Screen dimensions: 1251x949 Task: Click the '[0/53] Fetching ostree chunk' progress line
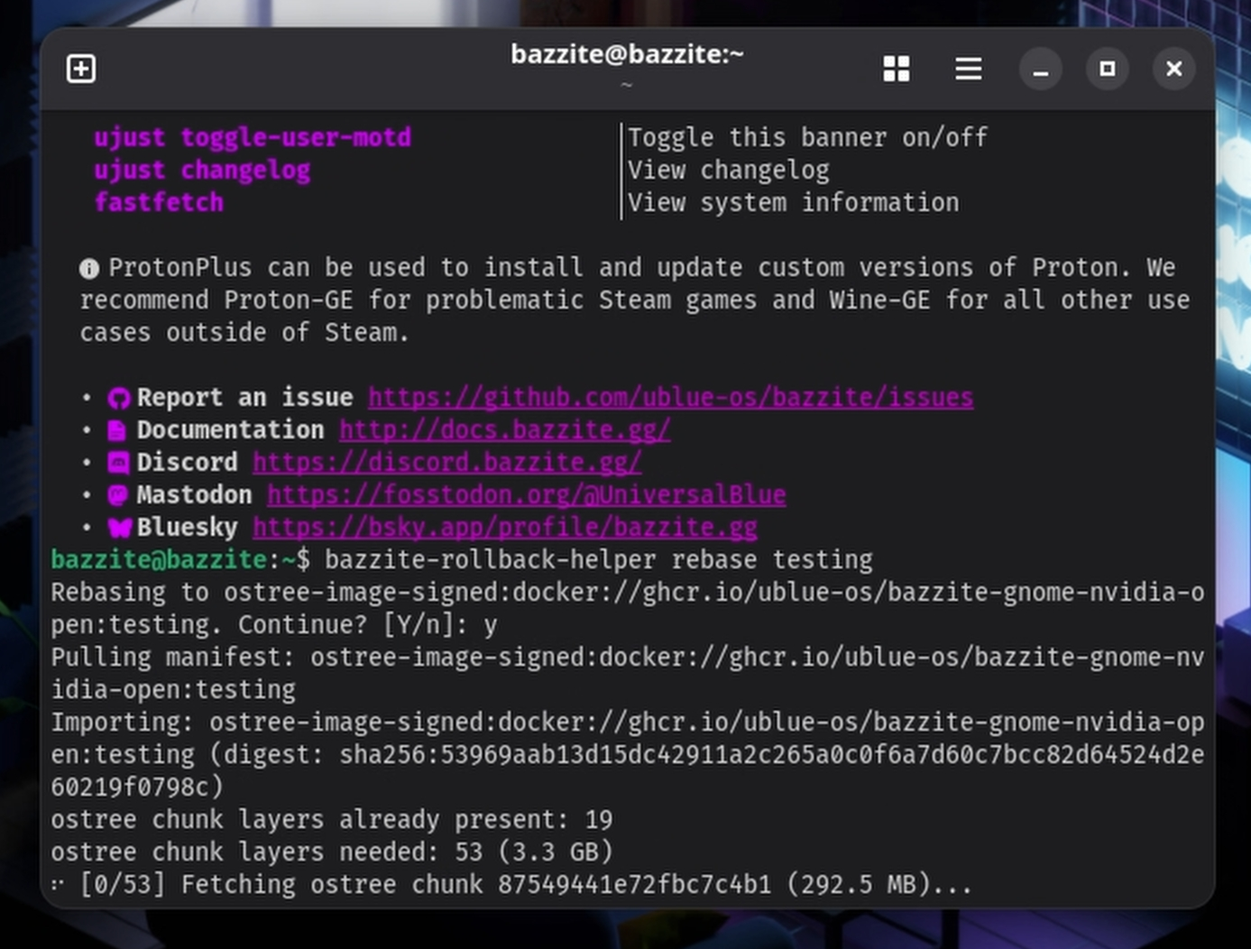click(512, 885)
